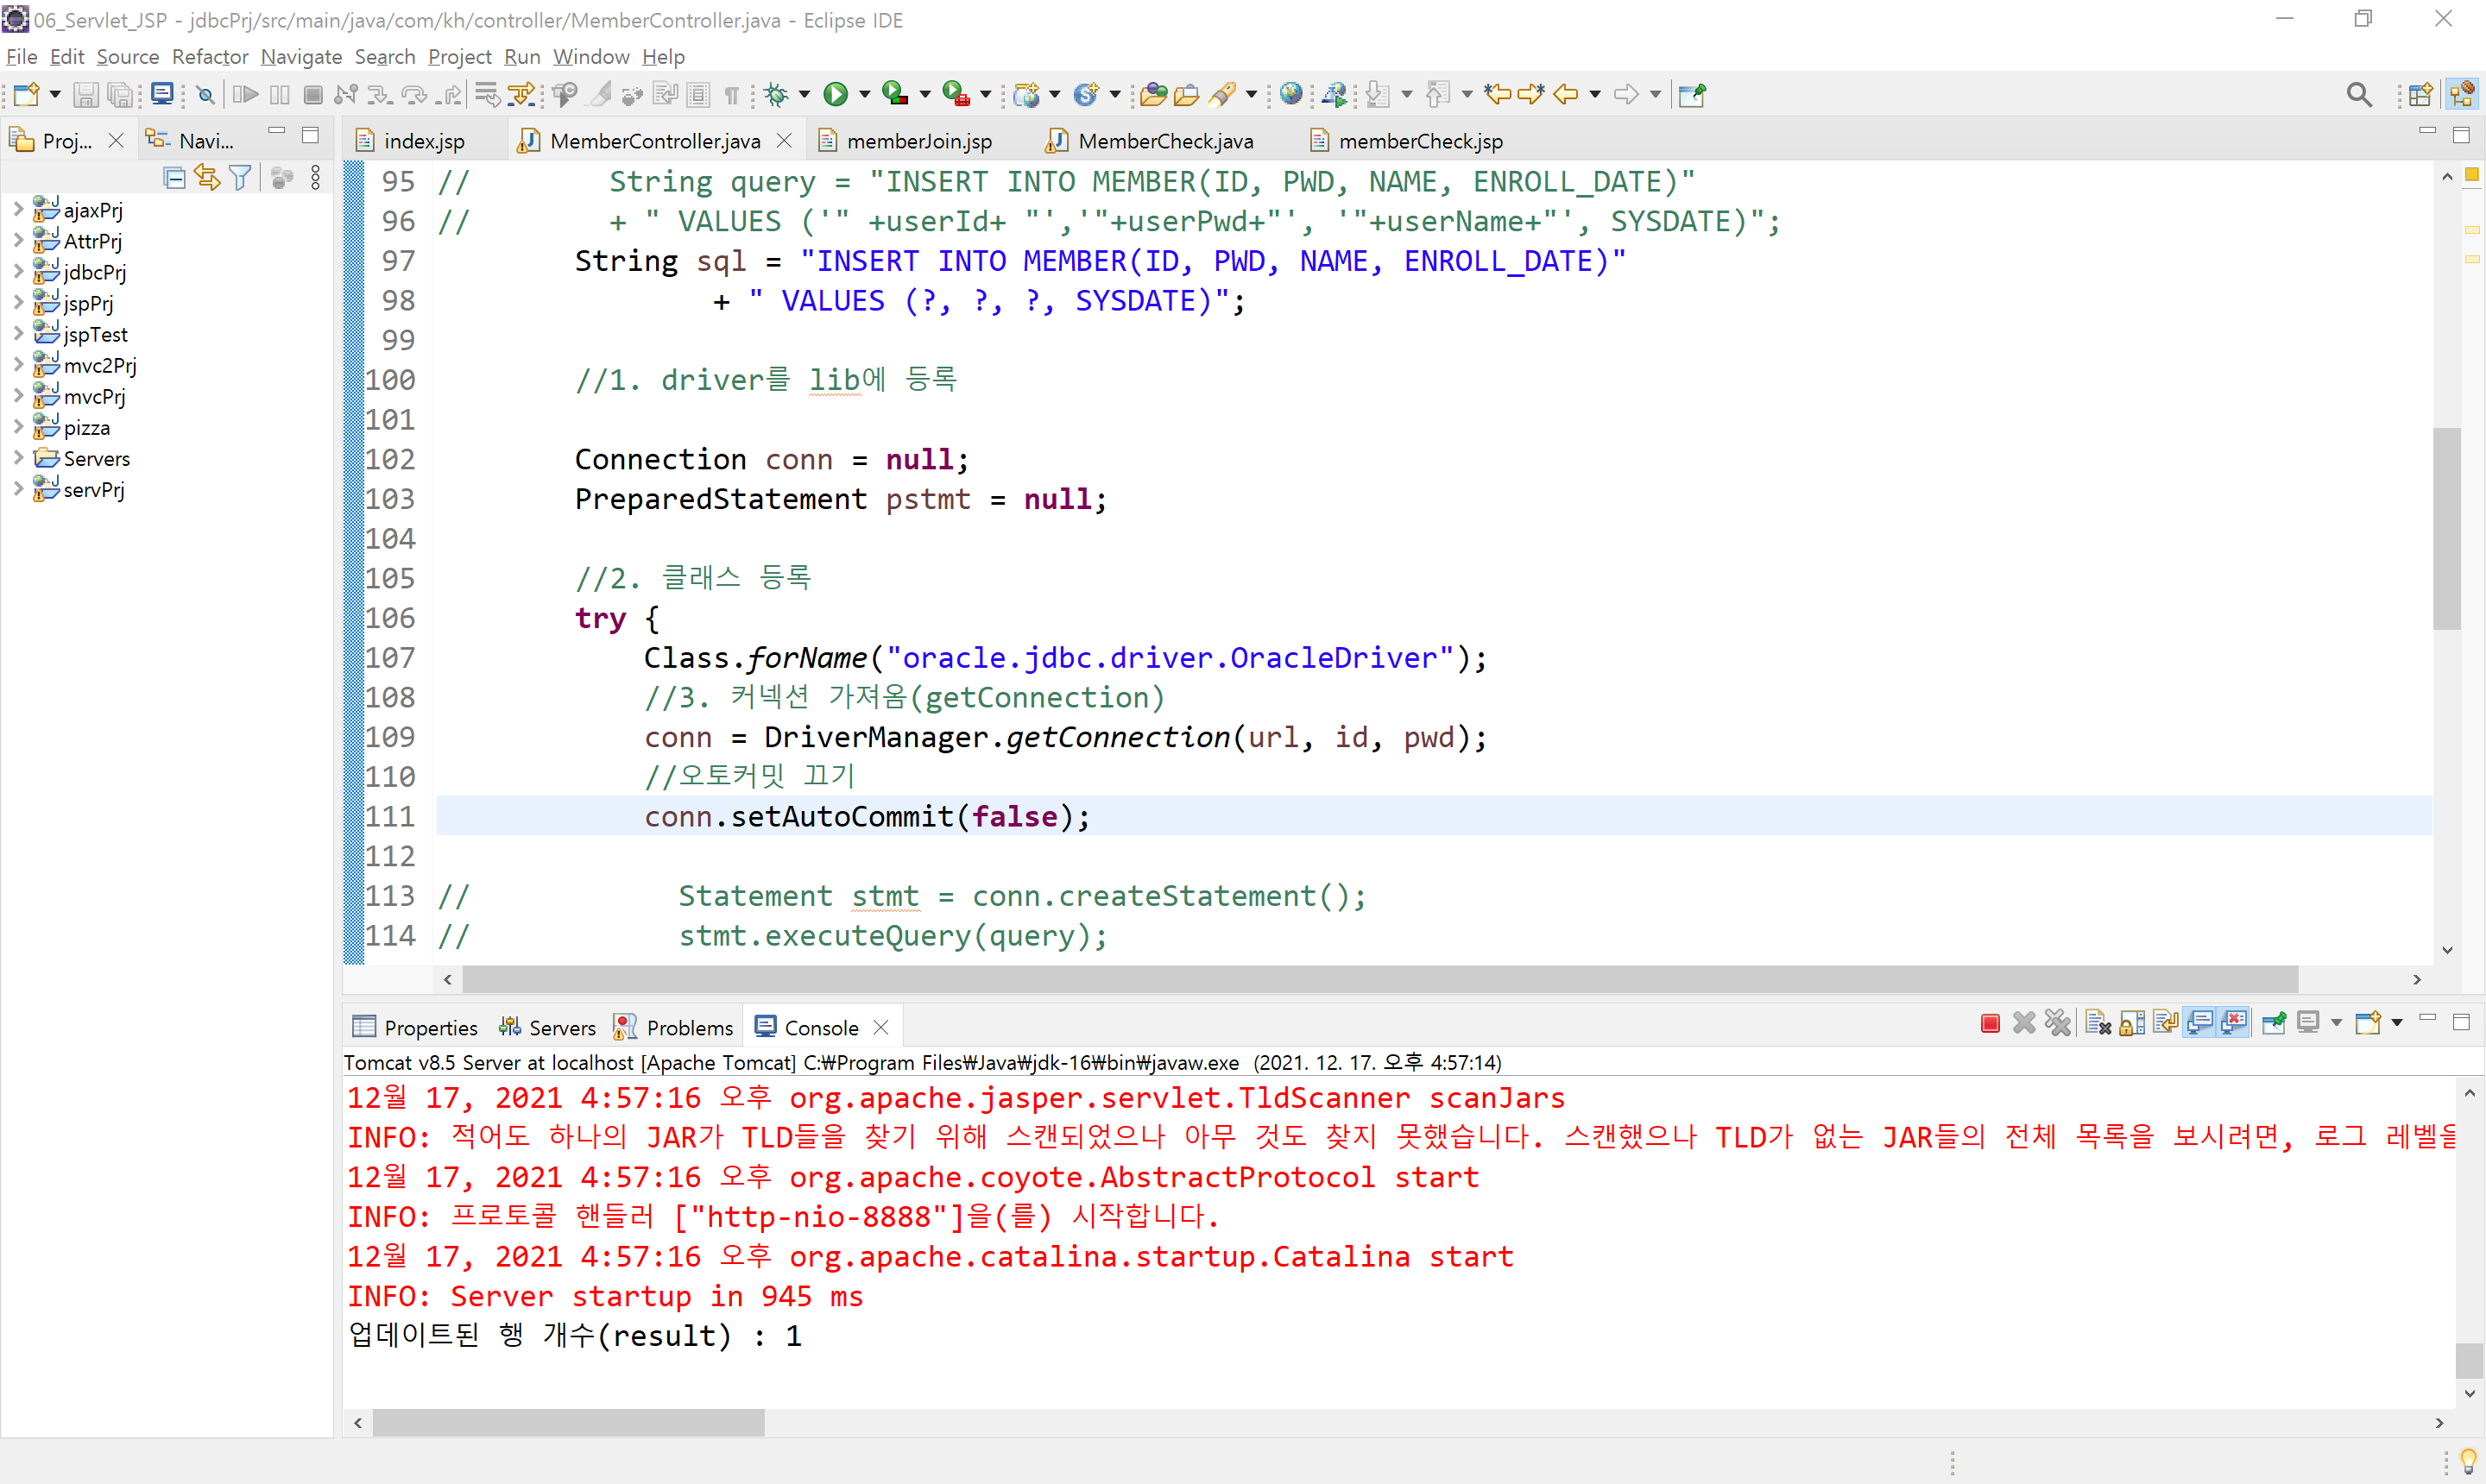Click the console horizontal scrollbar thumb

click(x=568, y=1422)
